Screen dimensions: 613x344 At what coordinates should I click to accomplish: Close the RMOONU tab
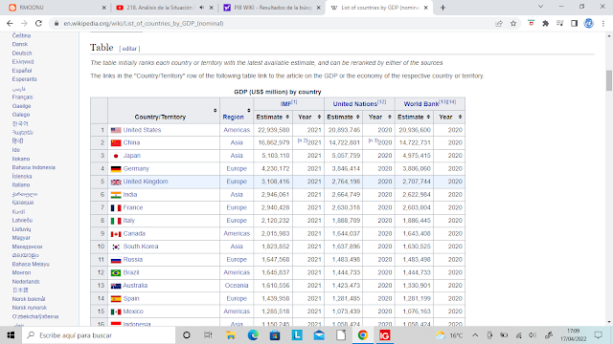pos(104,8)
